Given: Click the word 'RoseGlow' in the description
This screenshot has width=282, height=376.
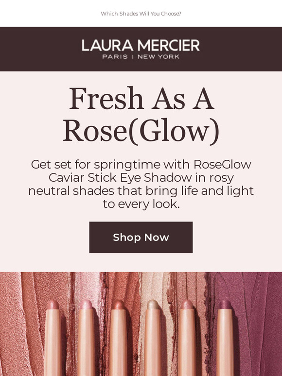Looking at the screenshot, I should point(223,165).
